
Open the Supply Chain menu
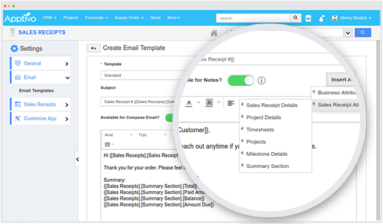(129, 18)
